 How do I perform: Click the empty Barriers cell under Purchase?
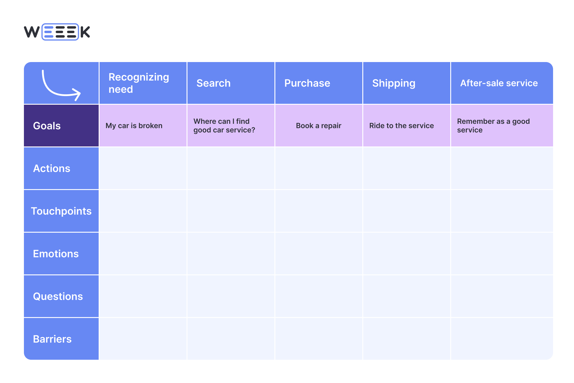[x=318, y=339]
